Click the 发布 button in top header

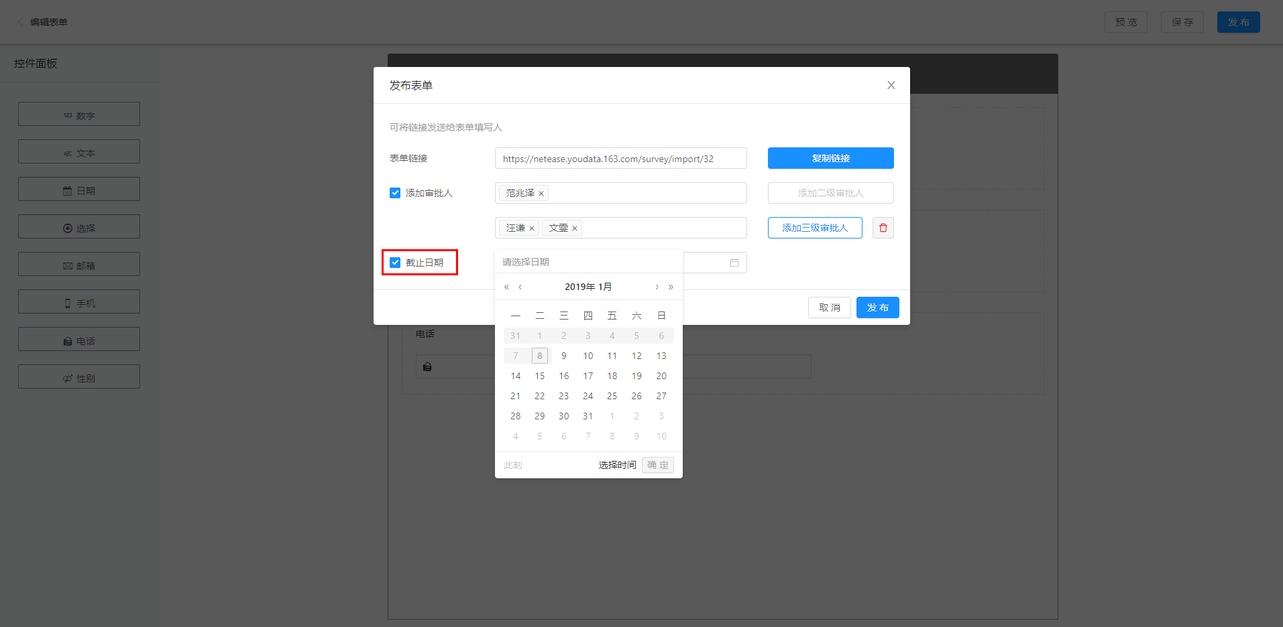point(1239,22)
